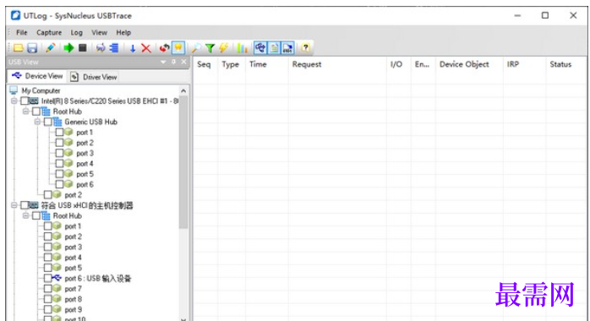Open the Capture menu
This screenshot has height=321, width=590.
pyautogui.click(x=49, y=33)
